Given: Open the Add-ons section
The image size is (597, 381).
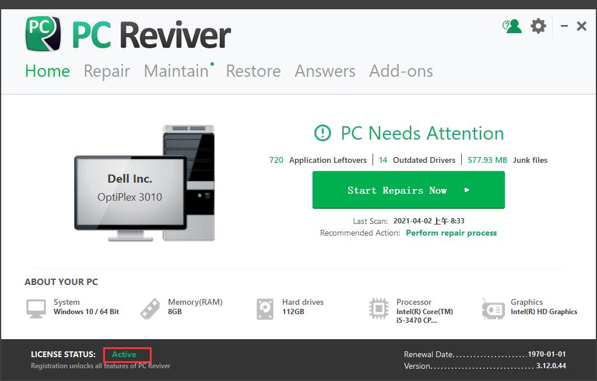Looking at the screenshot, I should click(x=401, y=71).
